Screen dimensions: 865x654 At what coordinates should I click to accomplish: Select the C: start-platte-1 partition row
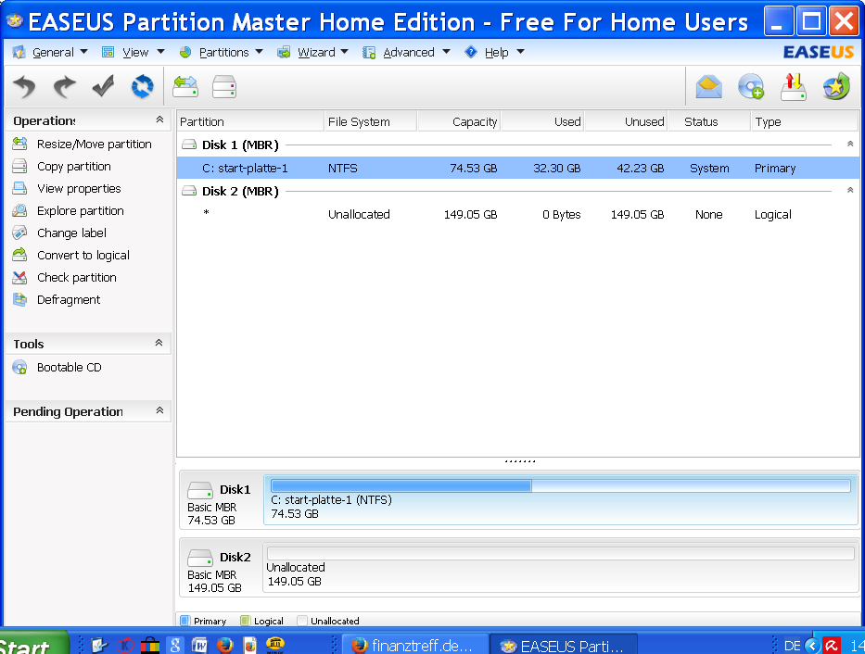tap(517, 168)
